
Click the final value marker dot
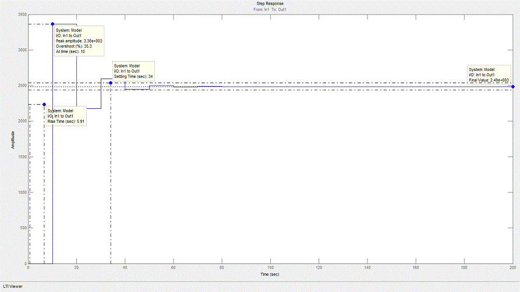[x=512, y=87]
